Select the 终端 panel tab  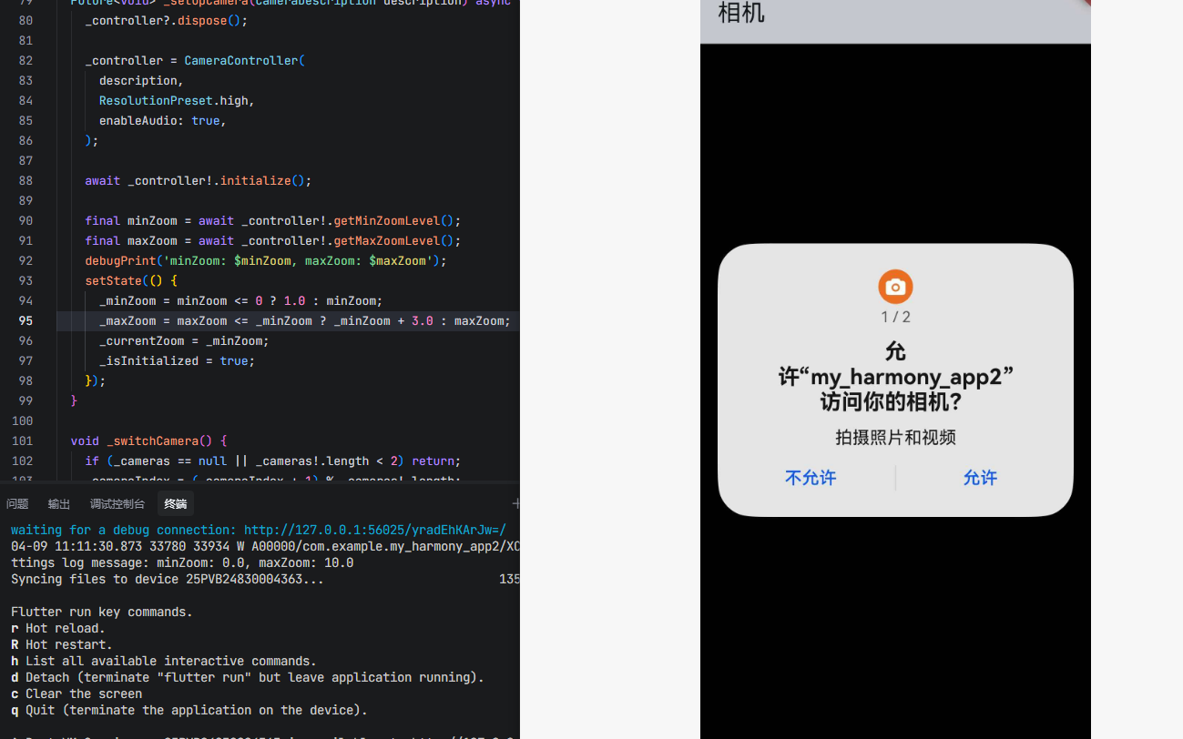176,503
